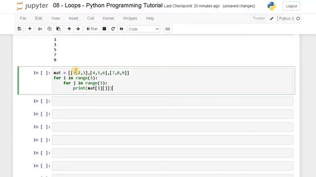This screenshot has width=316, height=177.
Task: Click the line 'for i in range(3):'
Action: pos(76,78)
